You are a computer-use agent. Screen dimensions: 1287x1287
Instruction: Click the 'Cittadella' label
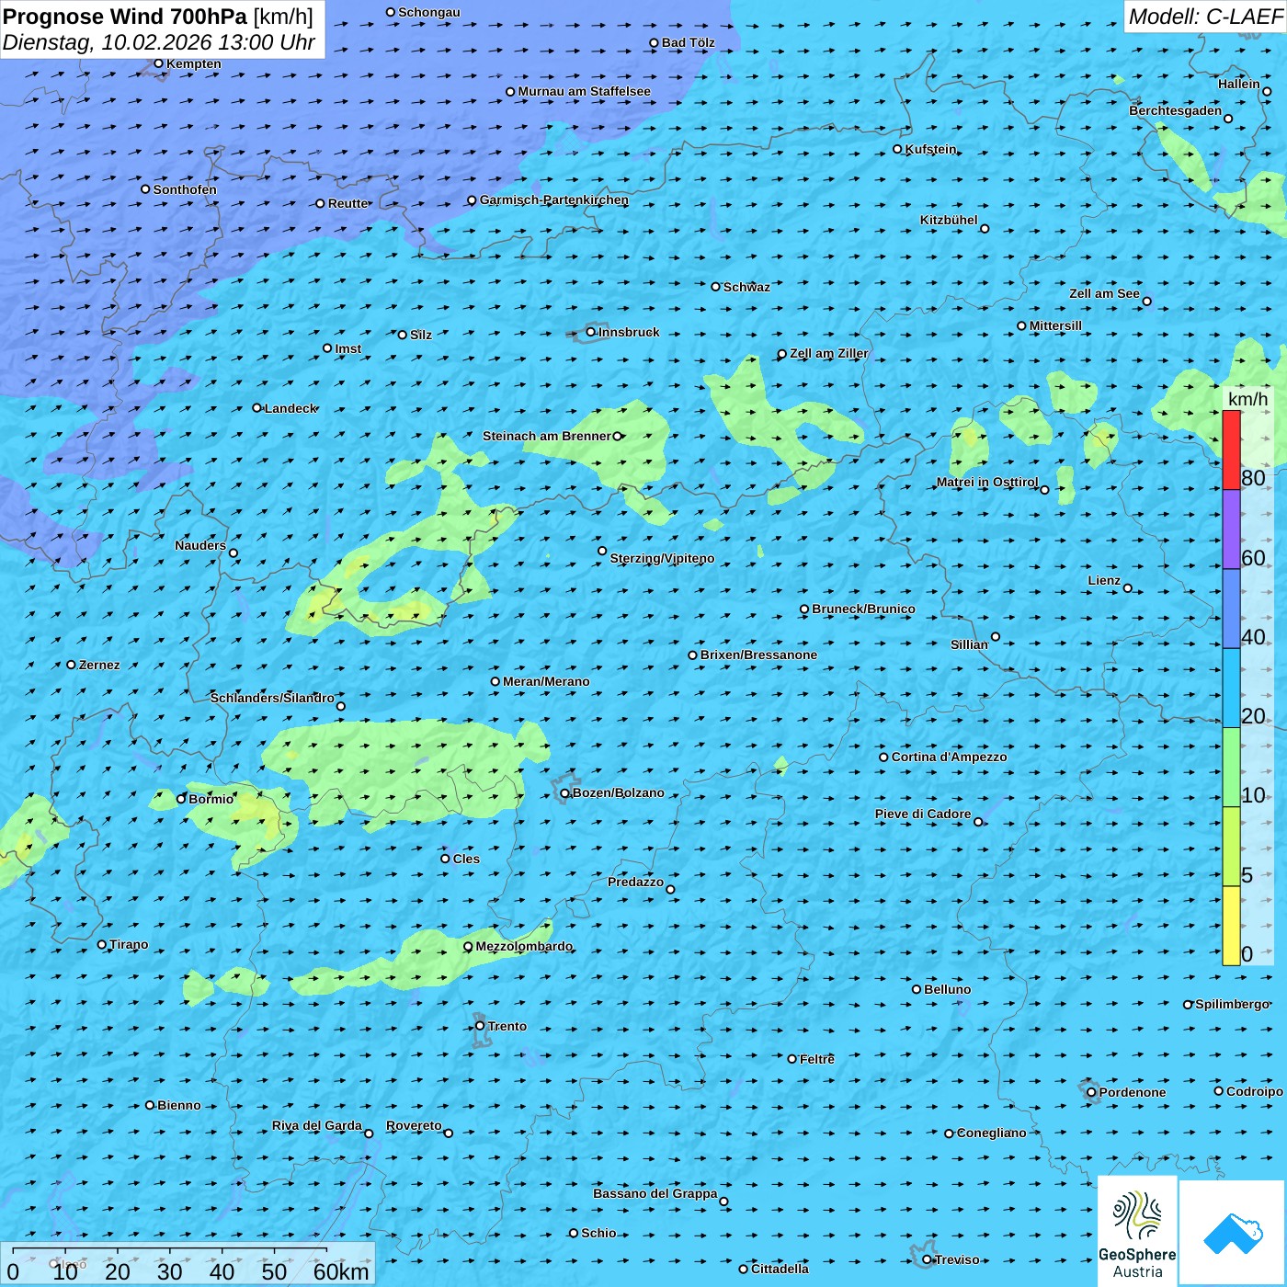pos(780,1269)
